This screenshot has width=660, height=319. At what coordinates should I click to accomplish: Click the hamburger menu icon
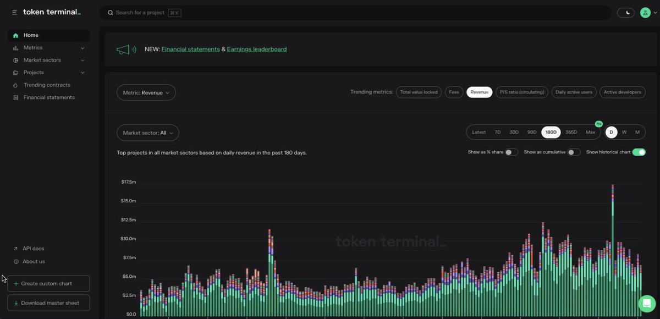[14, 12]
